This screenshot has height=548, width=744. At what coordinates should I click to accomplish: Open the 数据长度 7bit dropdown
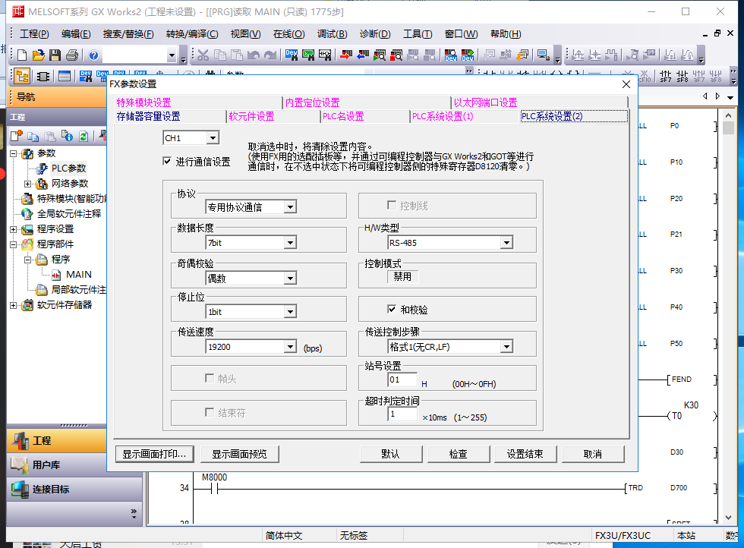pyautogui.click(x=290, y=242)
